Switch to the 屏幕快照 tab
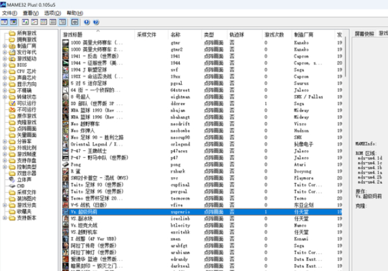 coord(364,34)
